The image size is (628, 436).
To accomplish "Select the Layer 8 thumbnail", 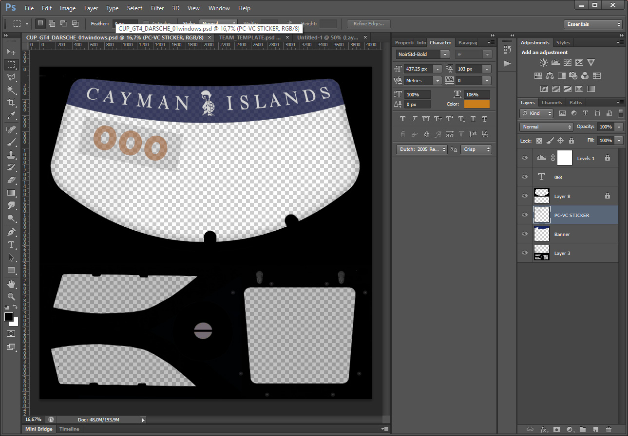I will [542, 196].
